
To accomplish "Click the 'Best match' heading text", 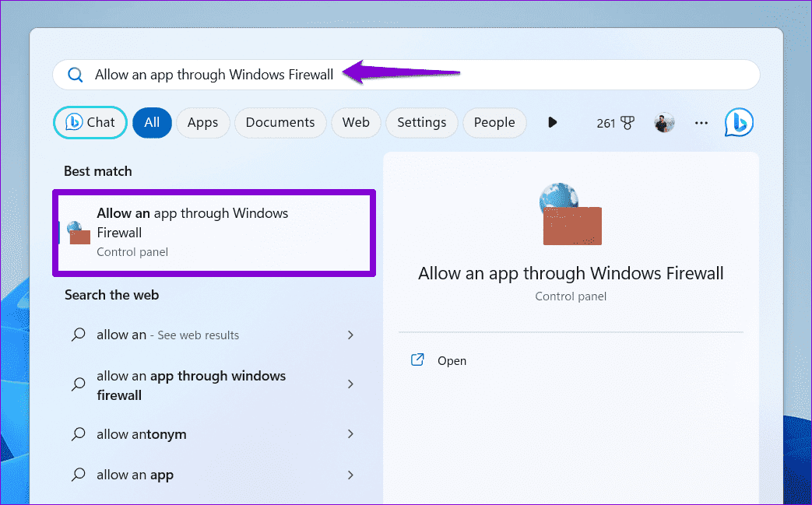I will (98, 171).
